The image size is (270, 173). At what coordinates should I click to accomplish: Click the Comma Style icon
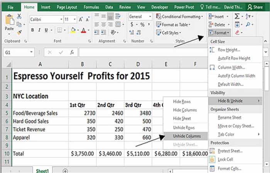tap(149, 25)
